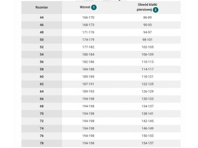
Task: Click the 154-157 chest value
Action: point(148,143)
